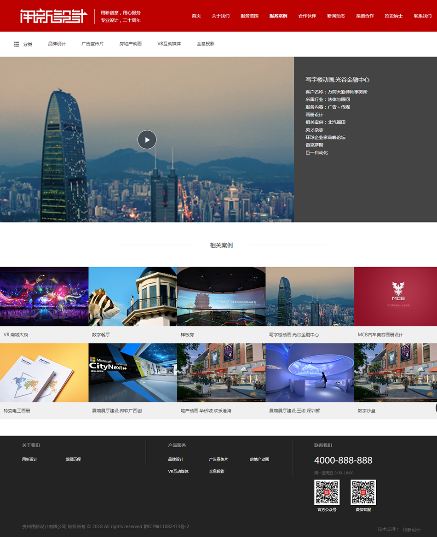Select the 服务案例 menu item
The width and height of the screenshot is (437, 537).
pyautogui.click(x=278, y=15)
